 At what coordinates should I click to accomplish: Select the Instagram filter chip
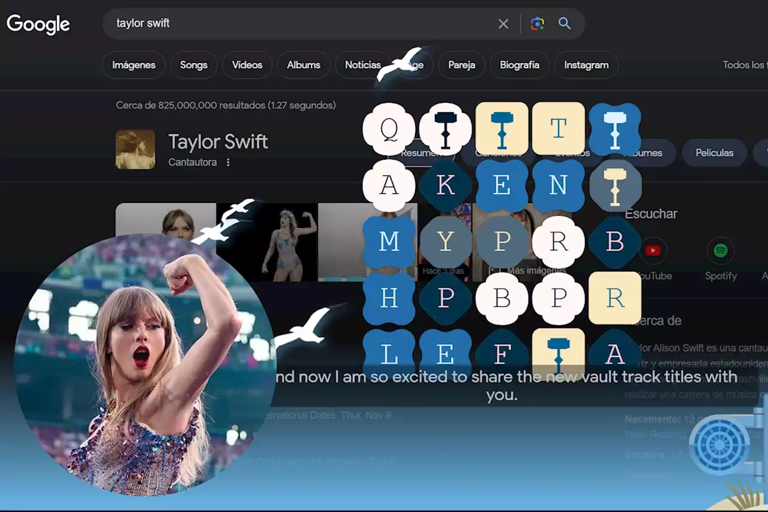tap(586, 65)
